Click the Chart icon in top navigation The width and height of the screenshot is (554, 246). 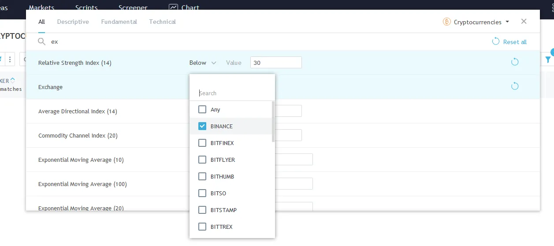coord(174,7)
